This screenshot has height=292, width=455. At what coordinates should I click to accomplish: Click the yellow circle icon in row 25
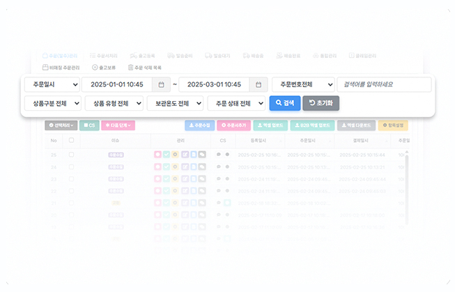(x=175, y=155)
